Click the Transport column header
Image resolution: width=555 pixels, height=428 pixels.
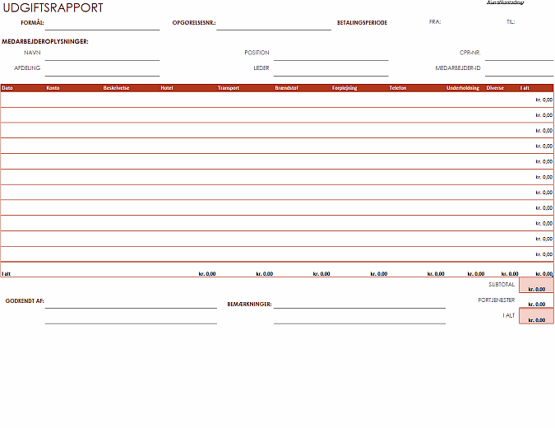[x=229, y=87]
